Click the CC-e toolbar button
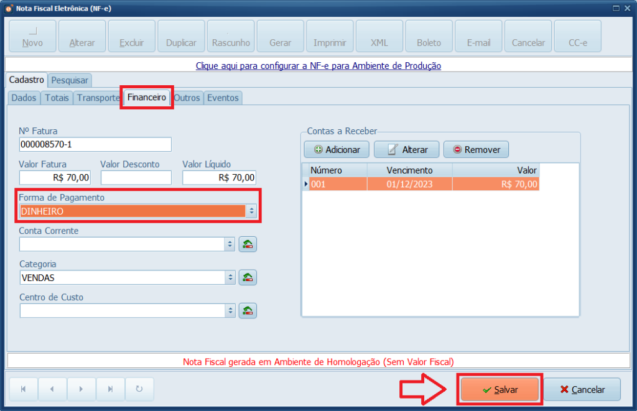Screen dimensions: 637x411 pos(578,36)
